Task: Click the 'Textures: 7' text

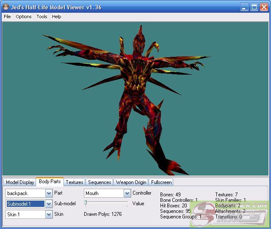Action: click(227, 194)
